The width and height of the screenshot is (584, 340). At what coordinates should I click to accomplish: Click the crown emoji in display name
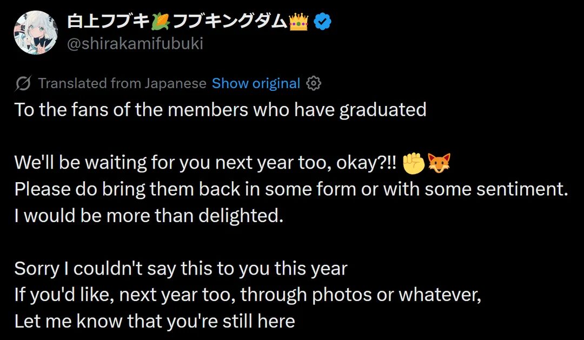coord(298,21)
